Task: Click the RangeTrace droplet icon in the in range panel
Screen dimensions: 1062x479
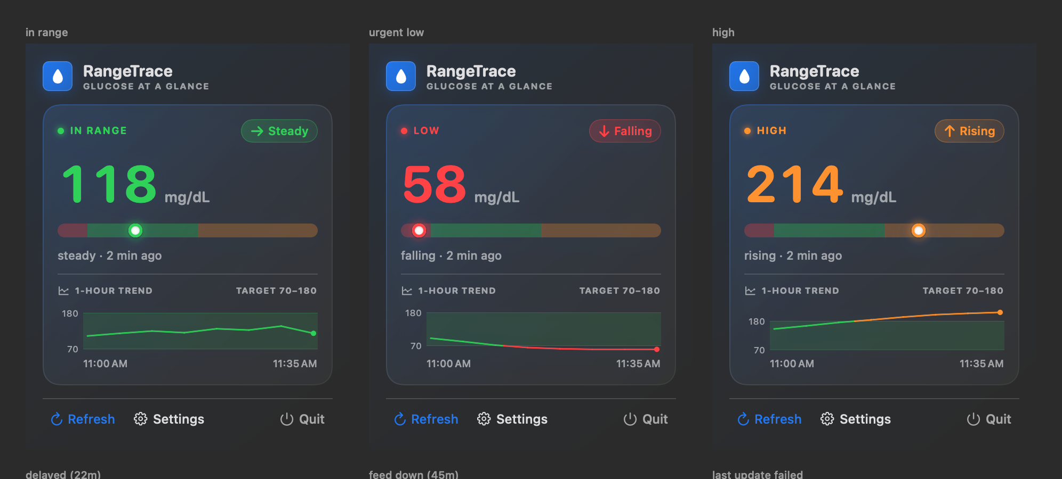Action: tap(58, 77)
